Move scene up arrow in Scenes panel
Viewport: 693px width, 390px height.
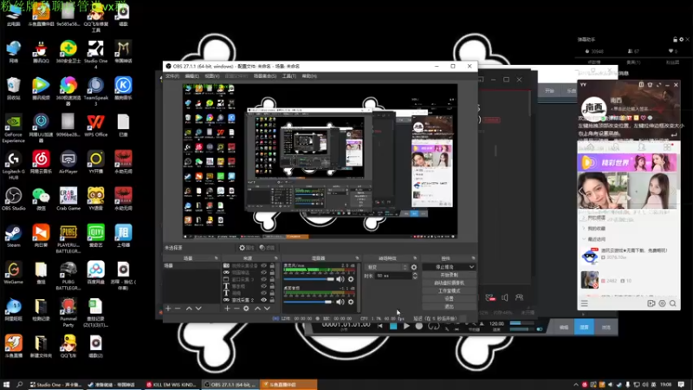189,309
